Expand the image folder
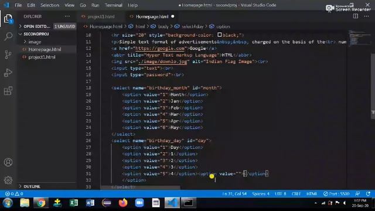This screenshot has height=211, width=375. (35, 42)
